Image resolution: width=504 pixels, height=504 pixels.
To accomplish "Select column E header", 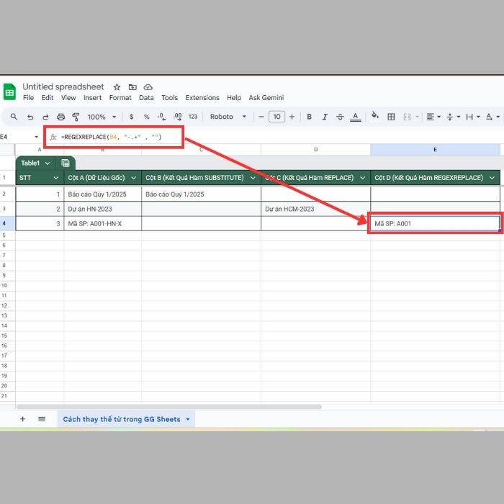I will (435, 150).
